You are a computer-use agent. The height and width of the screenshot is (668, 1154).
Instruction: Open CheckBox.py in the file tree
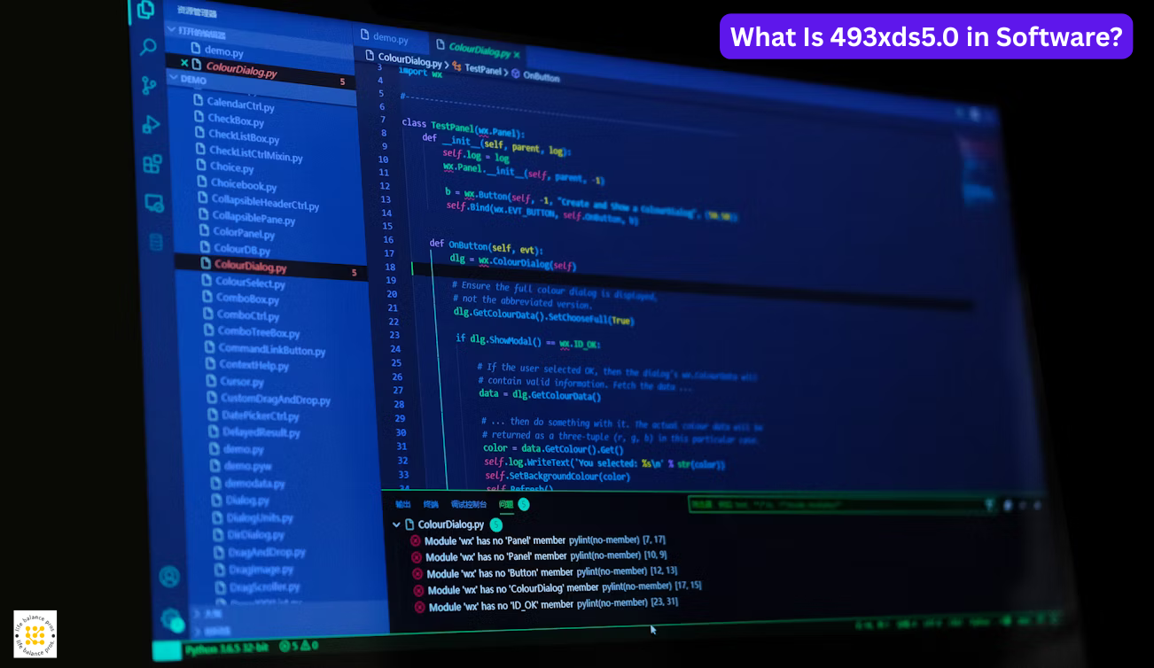[x=236, y=120]
